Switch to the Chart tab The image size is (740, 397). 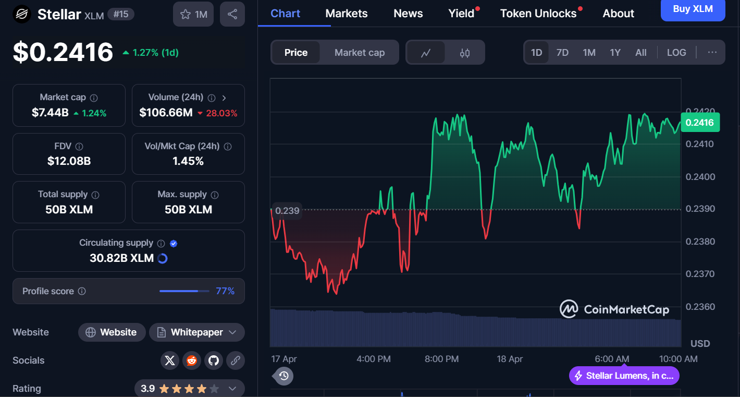pos(286,14)
